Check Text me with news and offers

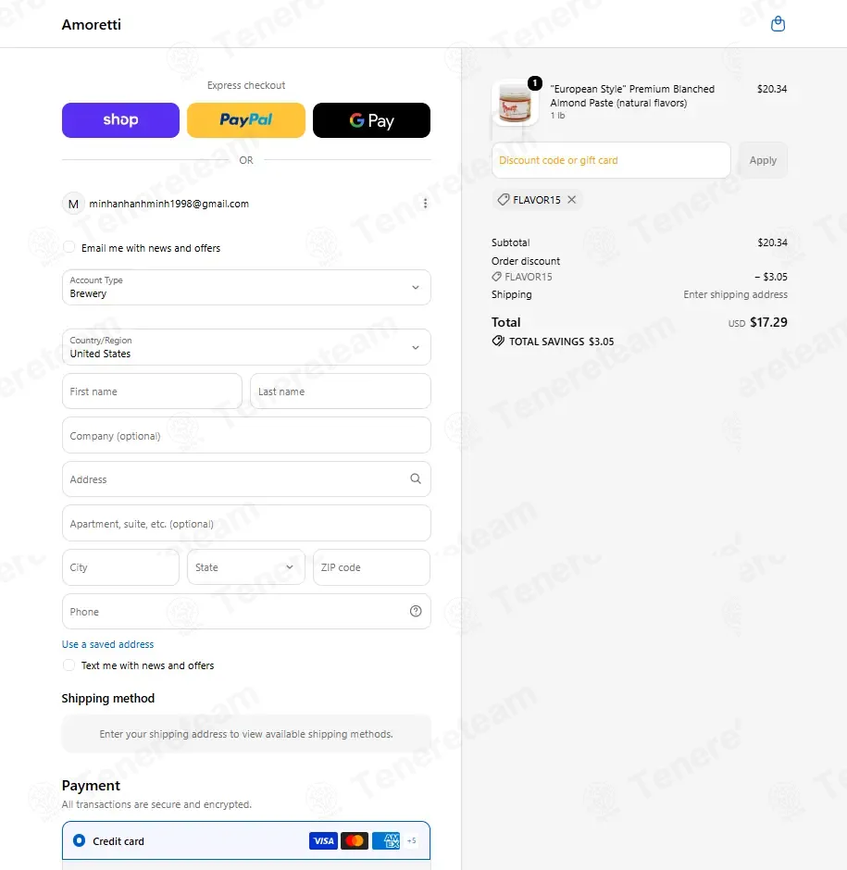(x=69, y=665)
